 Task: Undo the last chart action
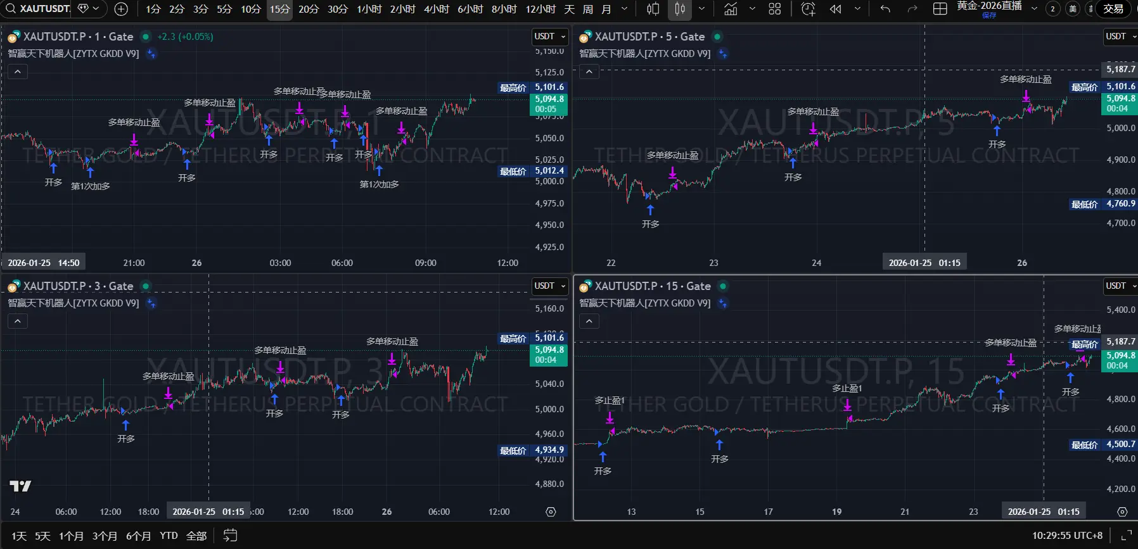[885, 9]
